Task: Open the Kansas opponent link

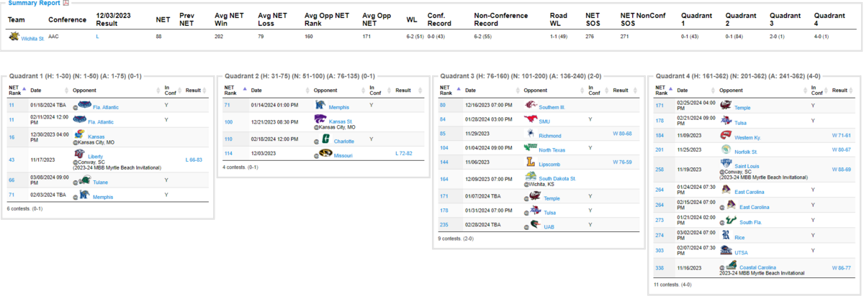Action: click(95, 137)
